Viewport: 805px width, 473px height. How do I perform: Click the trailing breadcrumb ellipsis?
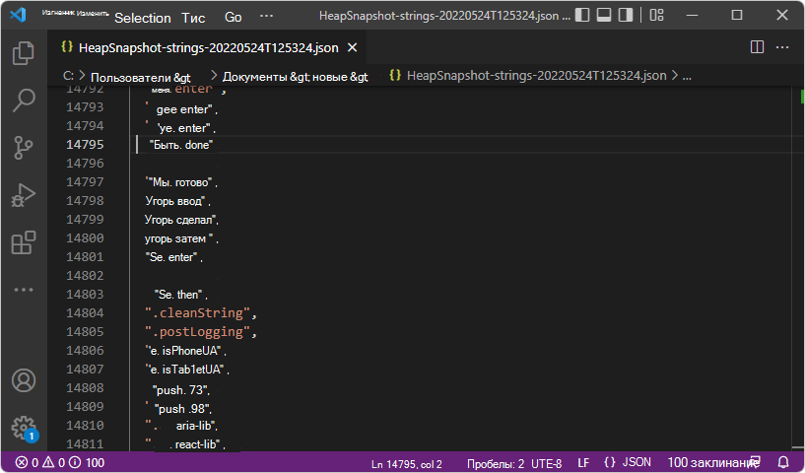tap(687, 76)
